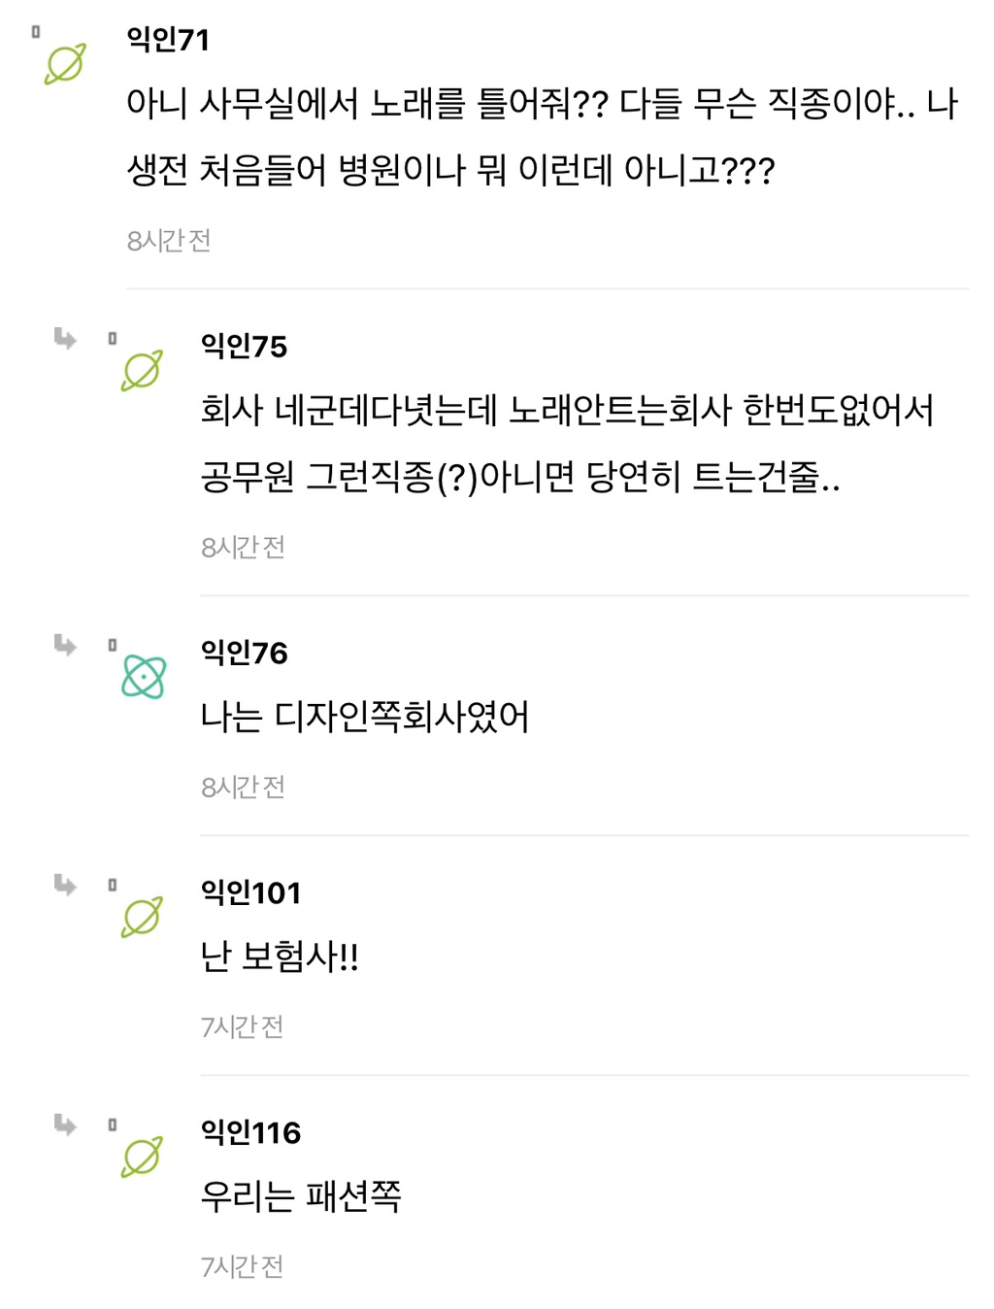Image resolution: width=994 pixels, height=1309 pixels.
Task: Click the reply arrow beside 익인75's comment
Action: coord(65,338)
